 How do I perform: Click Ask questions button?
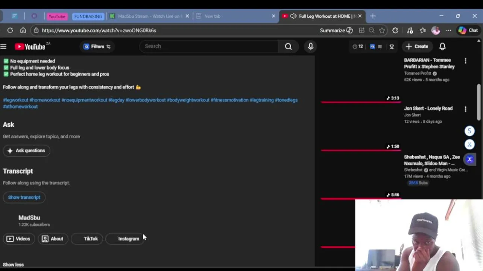click(26, 151)
